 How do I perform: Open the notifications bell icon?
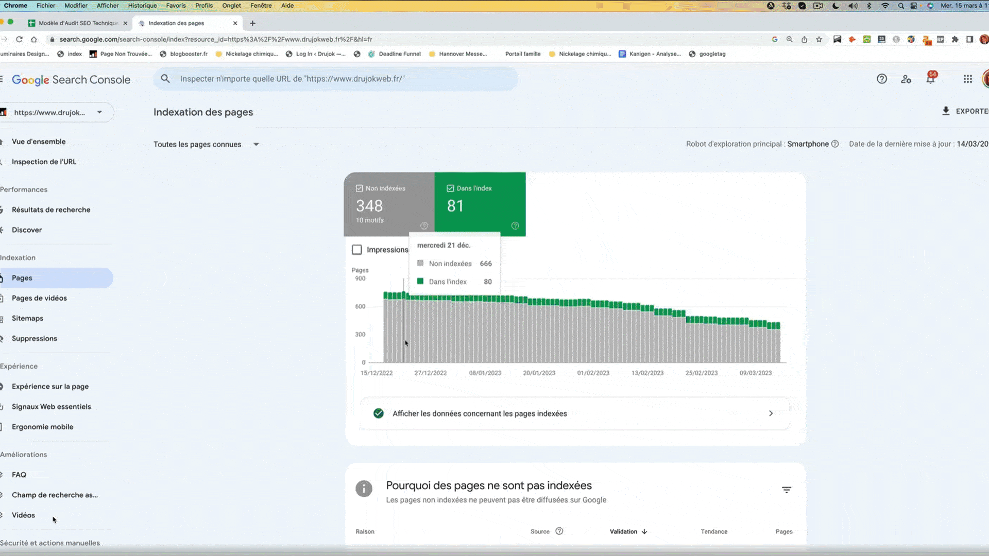click(930, 79)
